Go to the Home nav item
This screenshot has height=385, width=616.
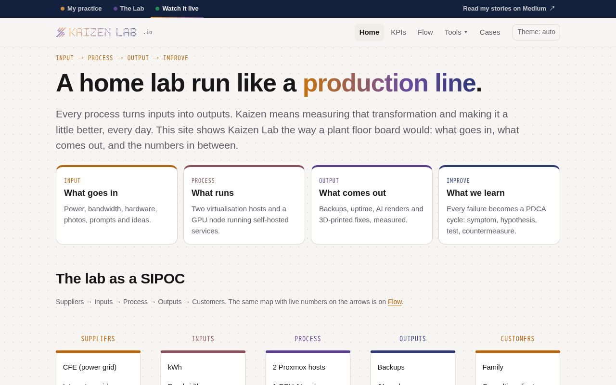[369, 32]
